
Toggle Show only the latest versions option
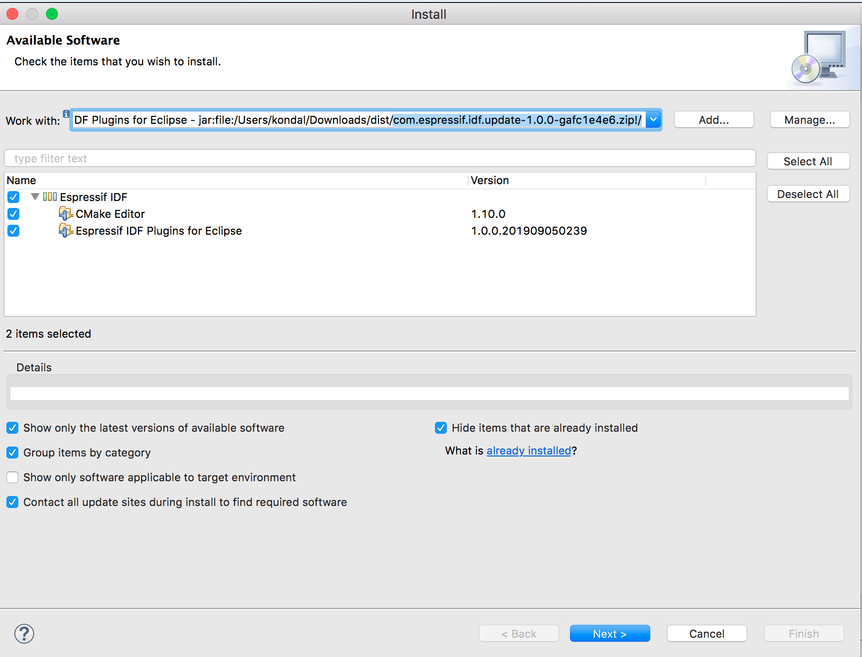point(12,428)
